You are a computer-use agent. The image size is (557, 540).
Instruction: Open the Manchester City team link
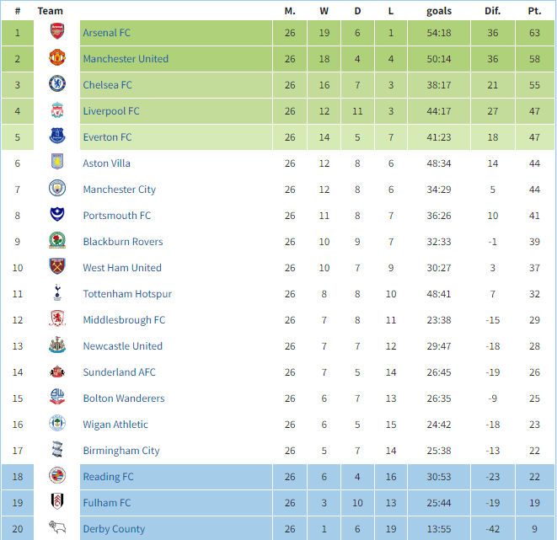click(119, 190)
